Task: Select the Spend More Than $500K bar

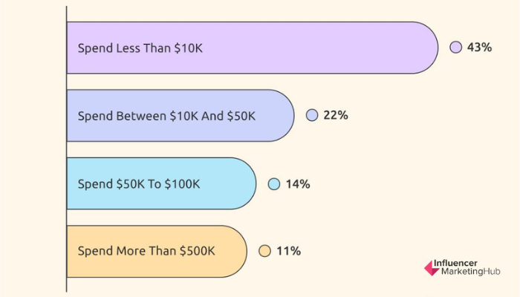Action: [x=157, y=251]
